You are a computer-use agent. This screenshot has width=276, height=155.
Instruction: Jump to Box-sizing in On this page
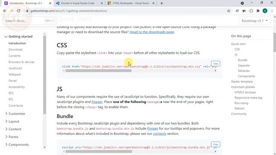[241, 103]
